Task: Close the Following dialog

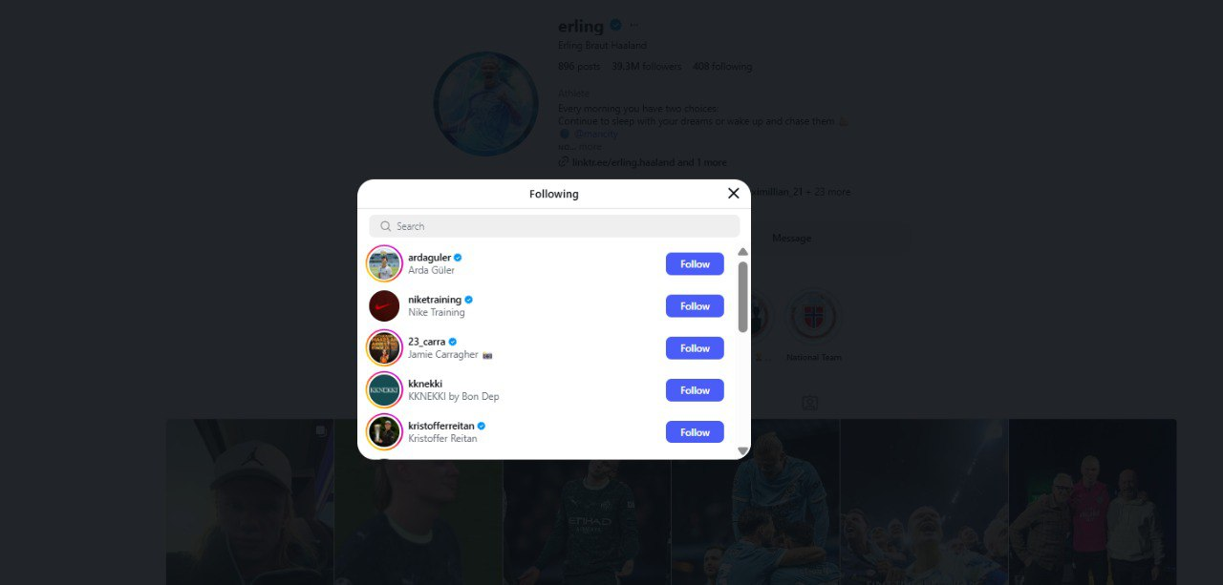Action: (x=734, y=193)
